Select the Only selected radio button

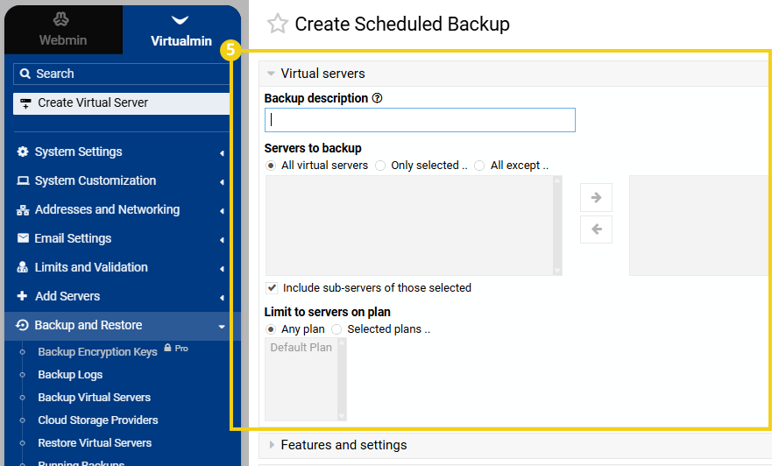click(380, 166)
